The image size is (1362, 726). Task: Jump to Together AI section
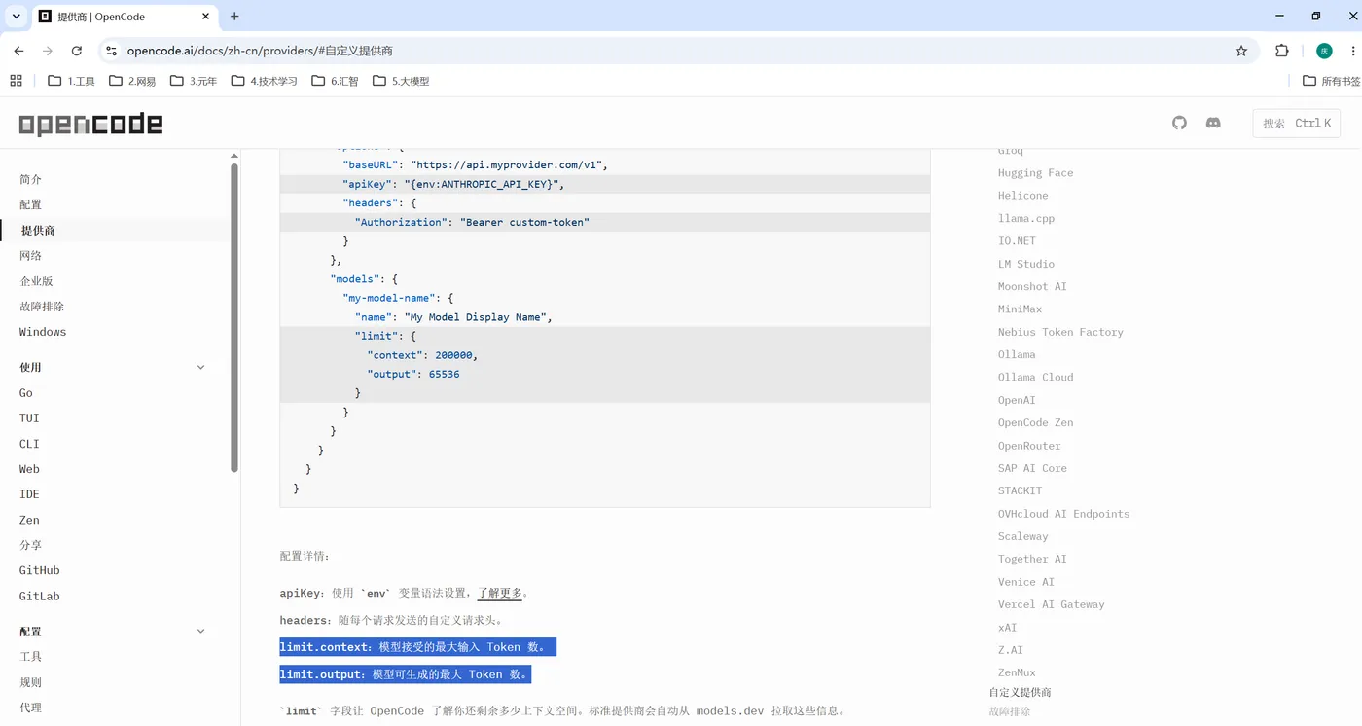click(1032, 560)
